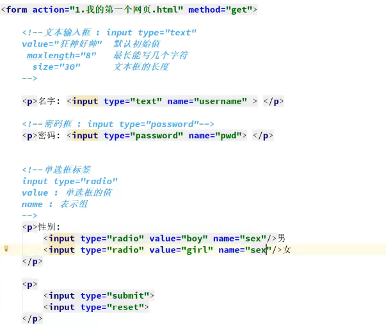Click the comment text maxlength="8"
386x330 pixels.
pyautogui.click(x=61, y=56)
